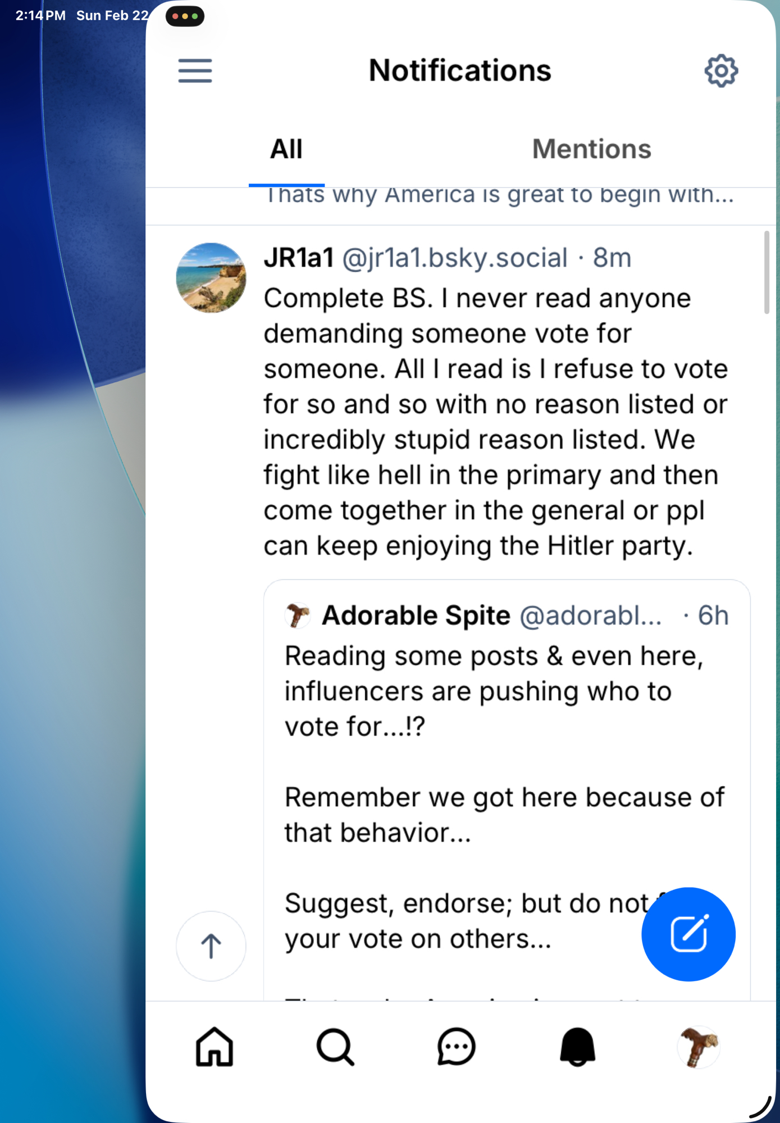
Task: Open the window's three-dot multitasking control
Action: pyautogui.click(x=185, y=16)
